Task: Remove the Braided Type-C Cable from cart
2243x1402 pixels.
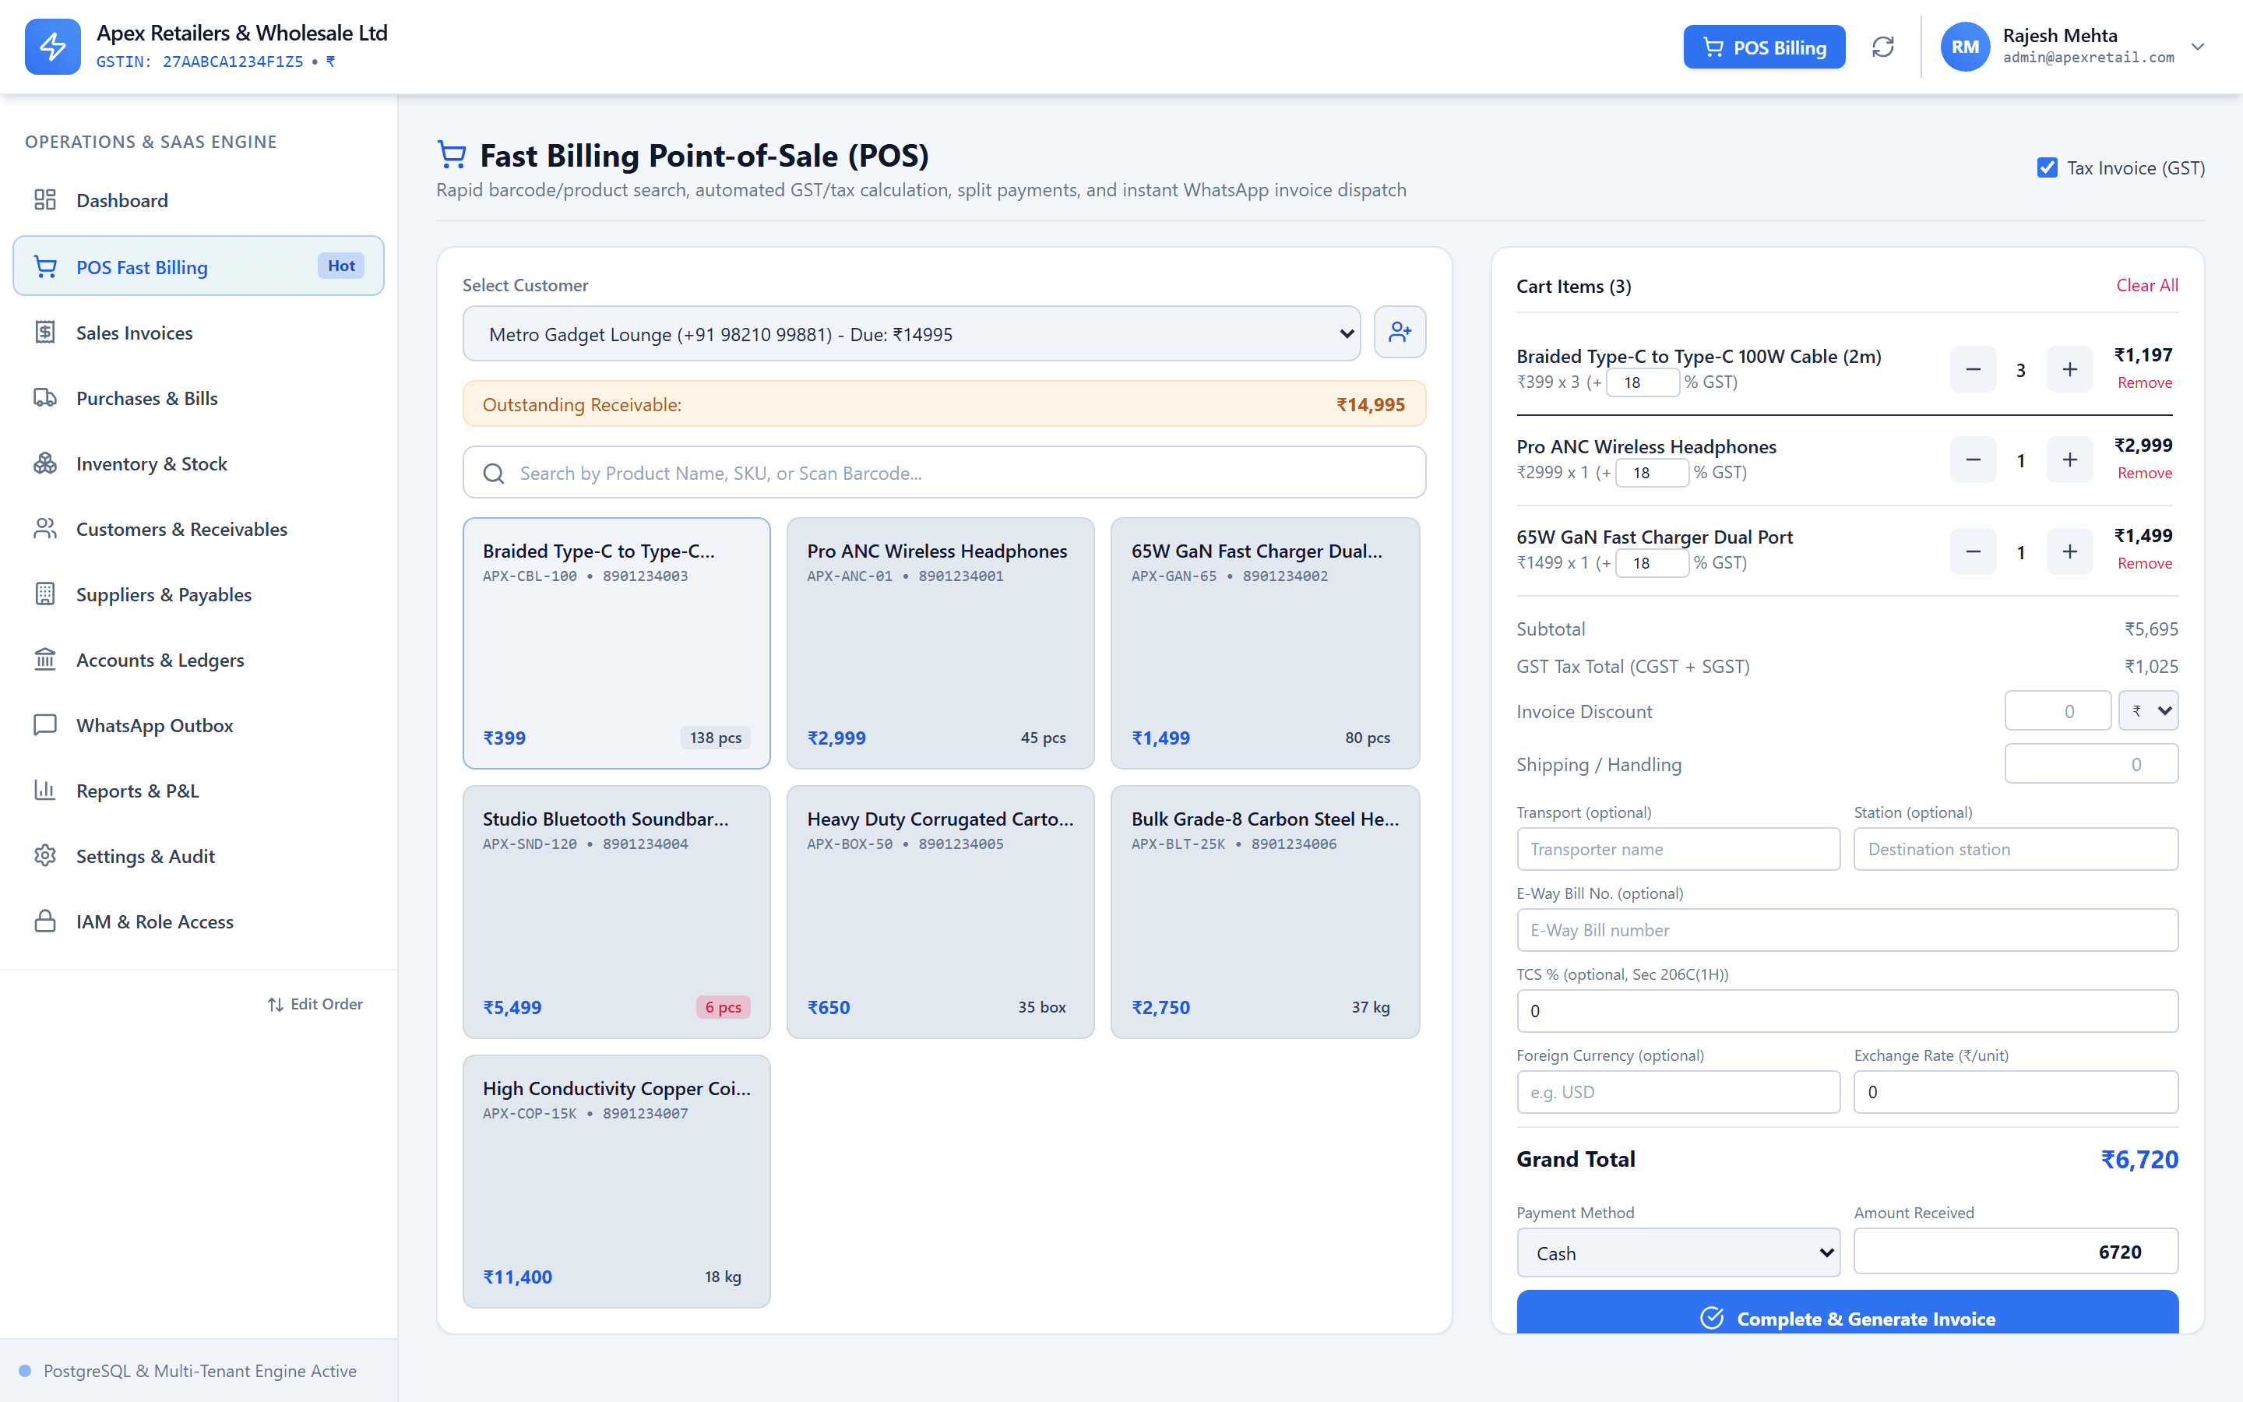Action: (2144, 383)
